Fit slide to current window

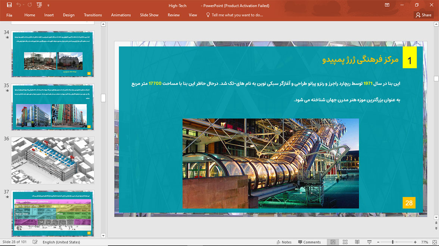435,242
